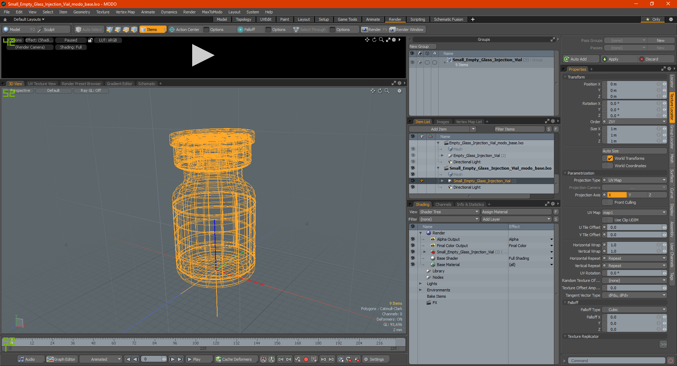Open the Vertex Map menu
Screen dimensions: 677x366
125,12
